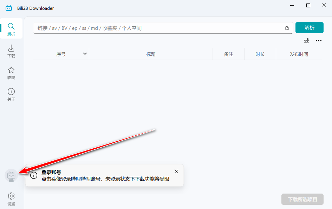The image size is (332, 209).
Task: Maximize the Bili23 Downloader window
Action: tap(308, 6)
